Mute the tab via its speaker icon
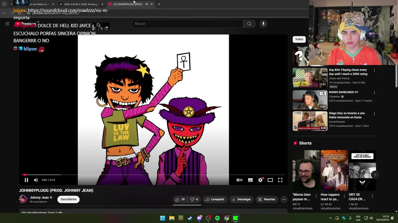Image resolution: width=398 pixels, height=223 pixels. click(146, 4)
